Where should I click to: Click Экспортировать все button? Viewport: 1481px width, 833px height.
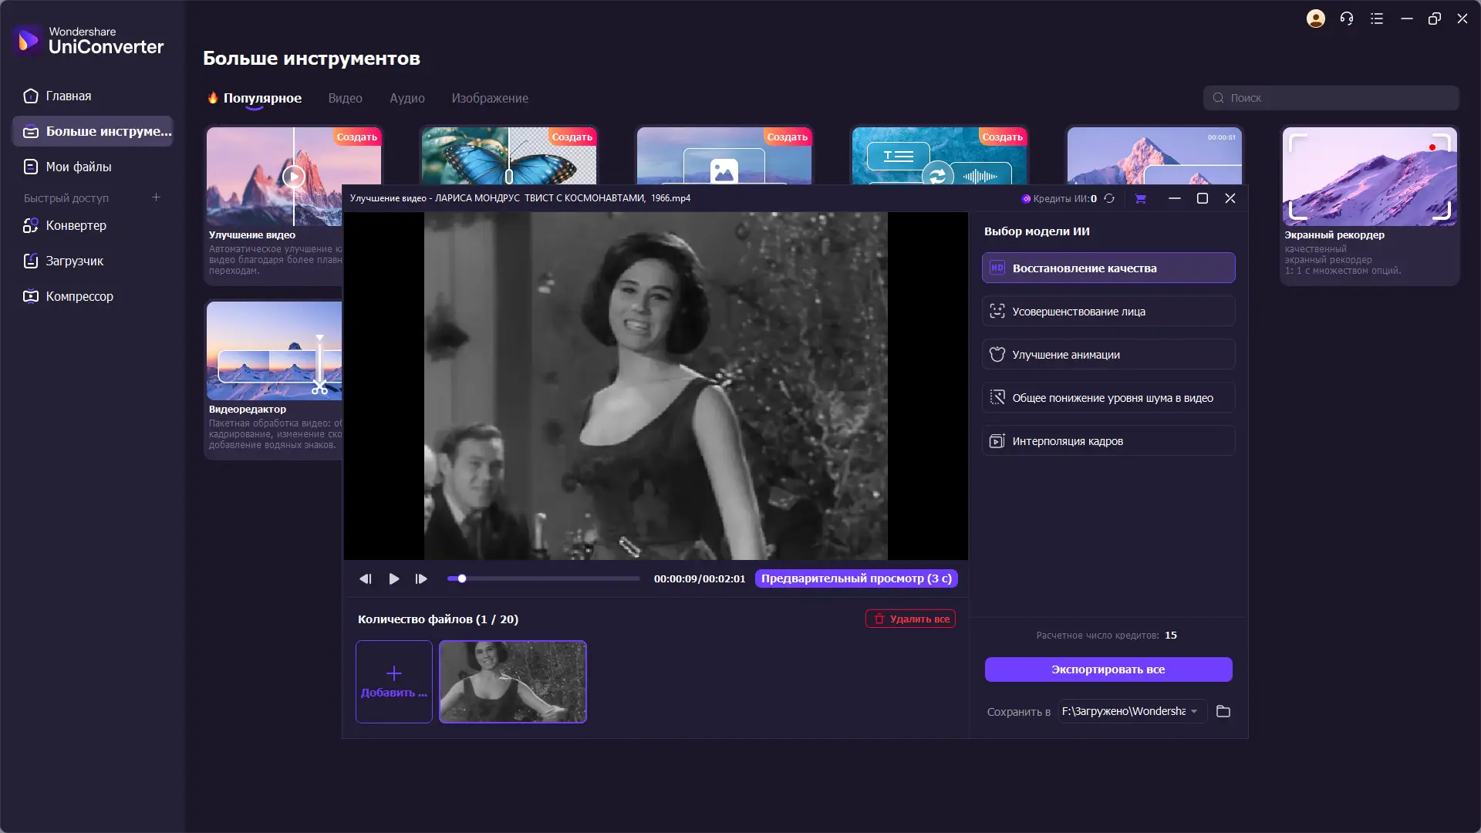click(1108, 669)
